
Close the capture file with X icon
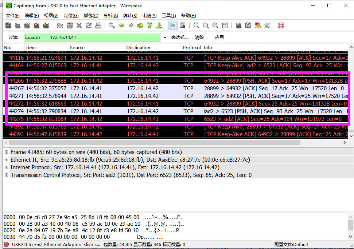[79, 25]
